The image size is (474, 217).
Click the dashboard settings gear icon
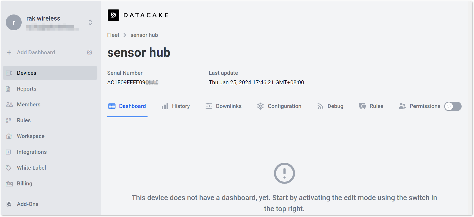[89, 52]
